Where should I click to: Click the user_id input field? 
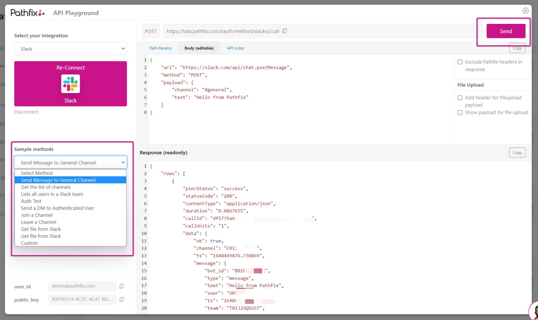point(82,286)
